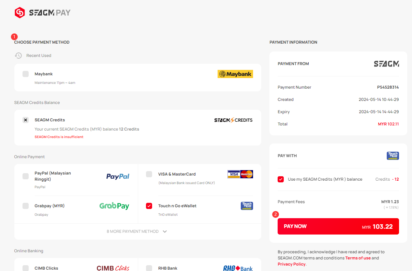Select the Grabpay (MYR) checkbox

26,206
